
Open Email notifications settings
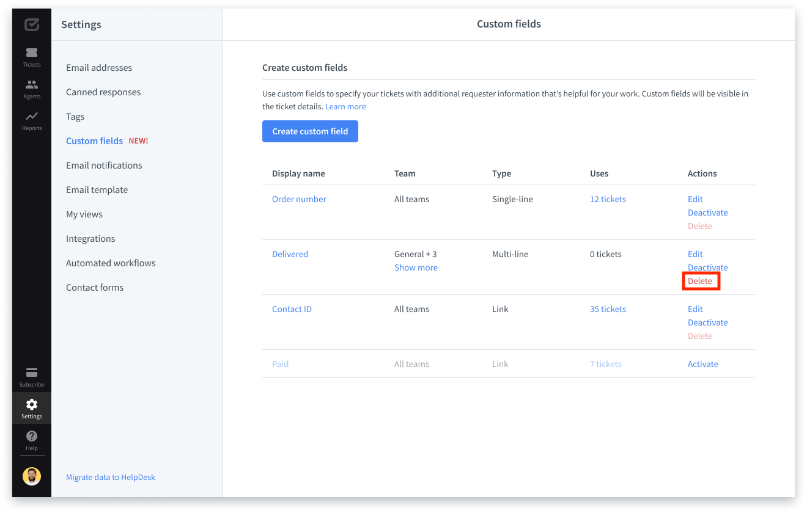(x=104, y=166)
